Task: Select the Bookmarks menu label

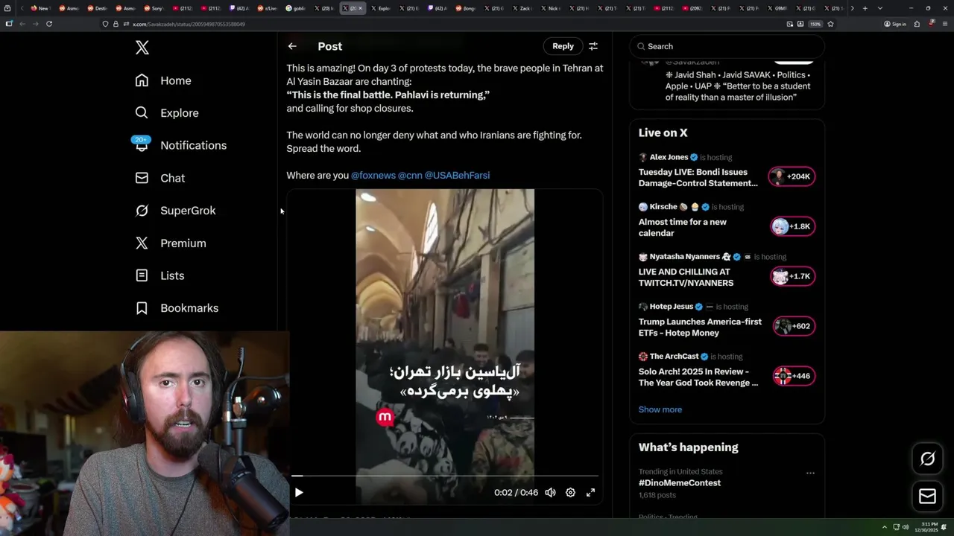Action: (189, 308)
